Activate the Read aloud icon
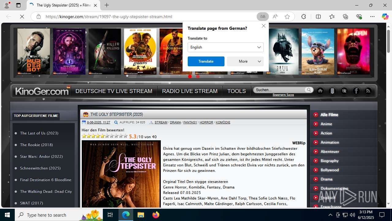This screenshot has height=221, width=392. (x=275, y=17)
